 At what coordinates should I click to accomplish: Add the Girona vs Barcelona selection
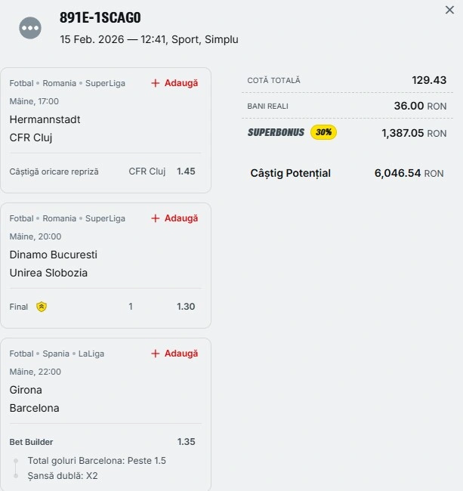click(174, 354)
